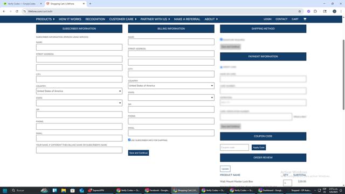Viewport: 345px width, 194px height.
Task: Close the Verify Codes SimplyCodes tab
Action: [41, 4]
